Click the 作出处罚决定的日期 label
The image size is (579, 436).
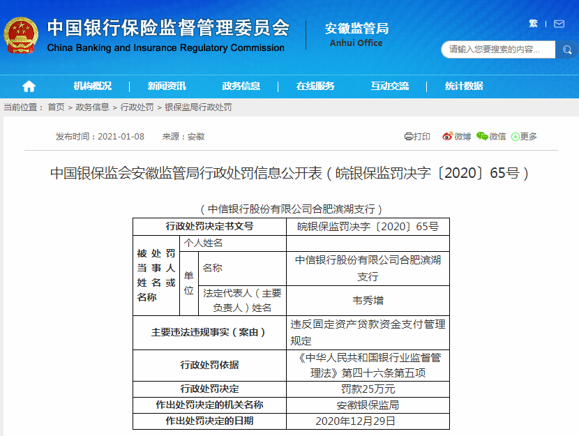tap(209, 421)
